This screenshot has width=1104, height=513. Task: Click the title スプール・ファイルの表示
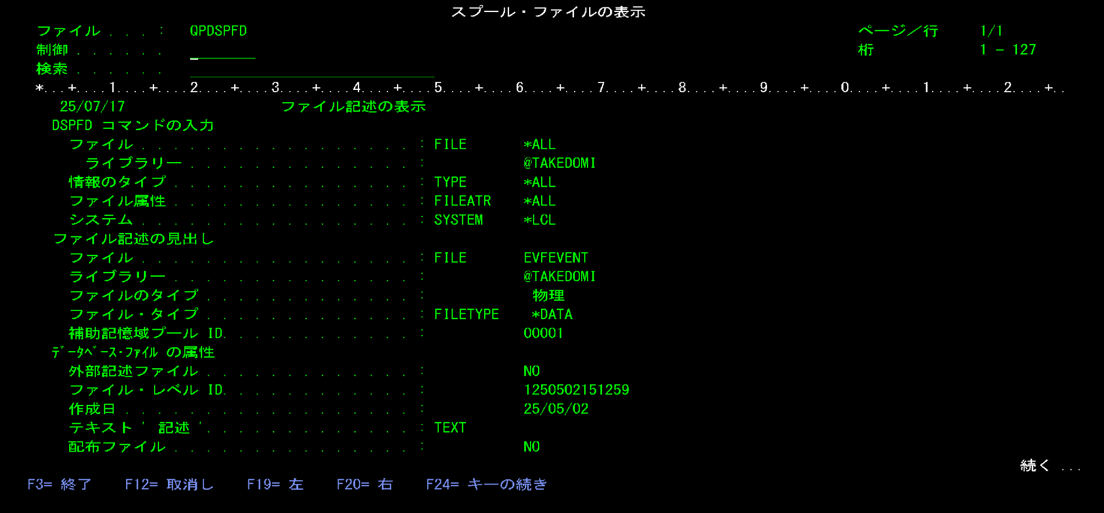pyautogui.click(x=548, y=12)
